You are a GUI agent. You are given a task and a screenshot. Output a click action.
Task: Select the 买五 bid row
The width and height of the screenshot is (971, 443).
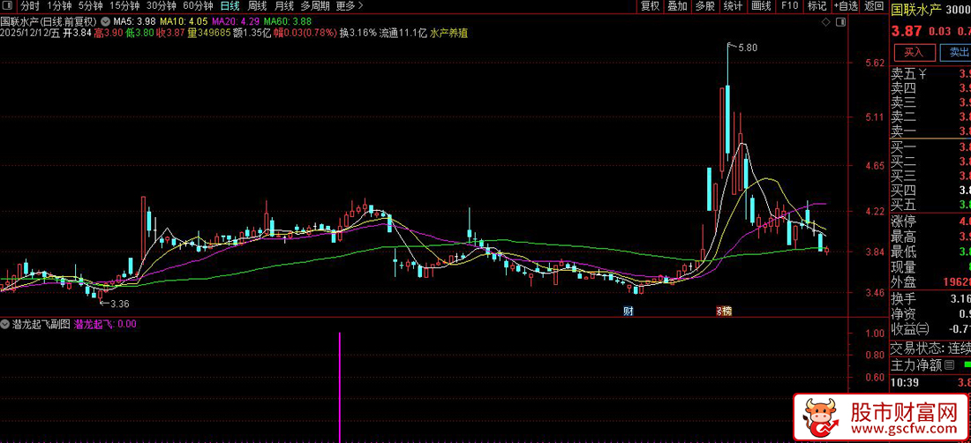tap(930, 204)
